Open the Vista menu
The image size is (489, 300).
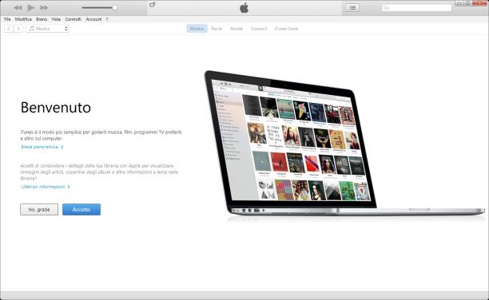pos(56,19)
